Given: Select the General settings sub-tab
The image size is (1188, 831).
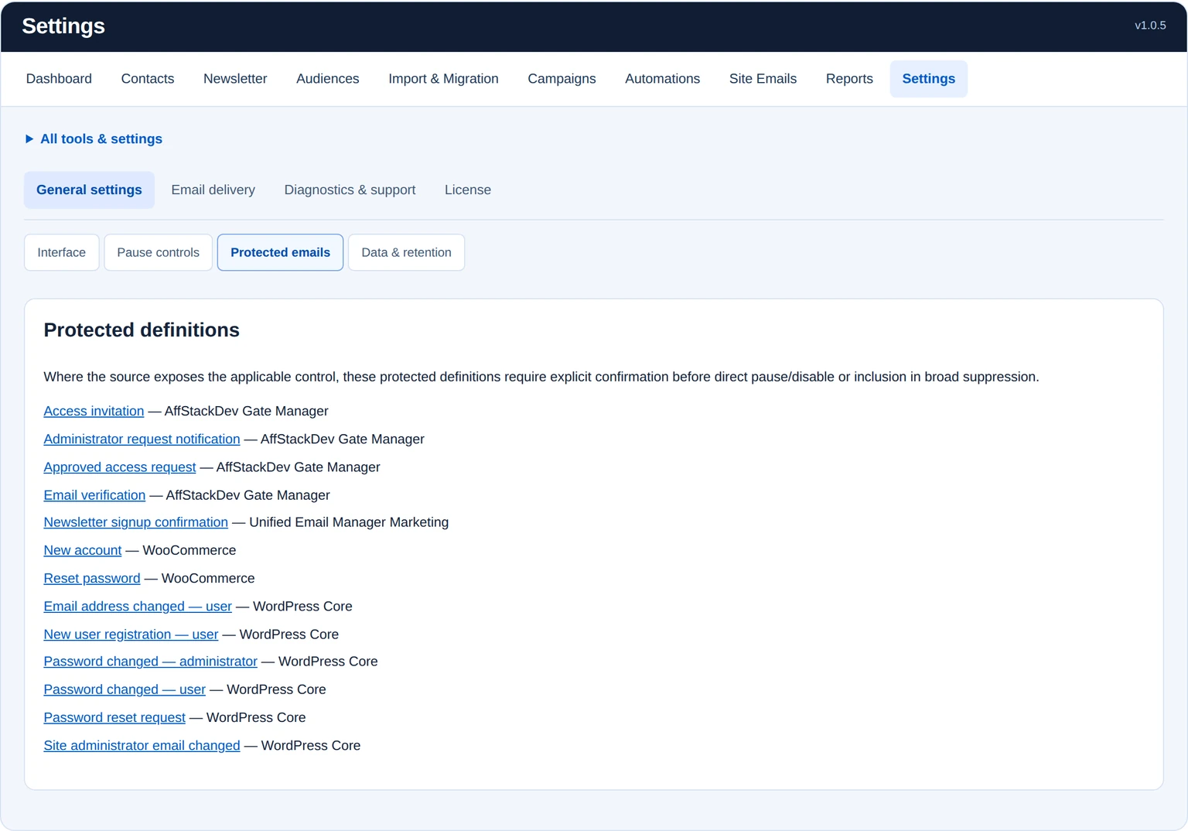Looking at the screenshot, I should pos(89,190).
